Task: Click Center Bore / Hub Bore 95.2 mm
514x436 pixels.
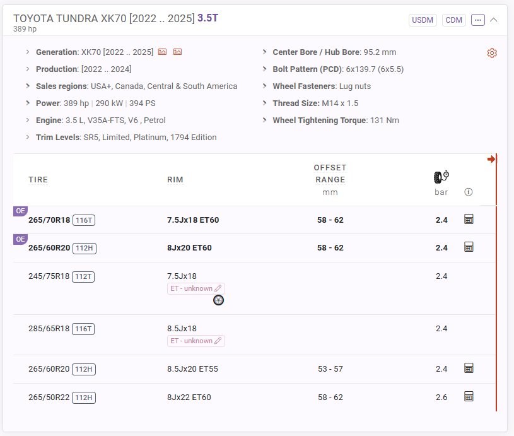Action: 334,52
